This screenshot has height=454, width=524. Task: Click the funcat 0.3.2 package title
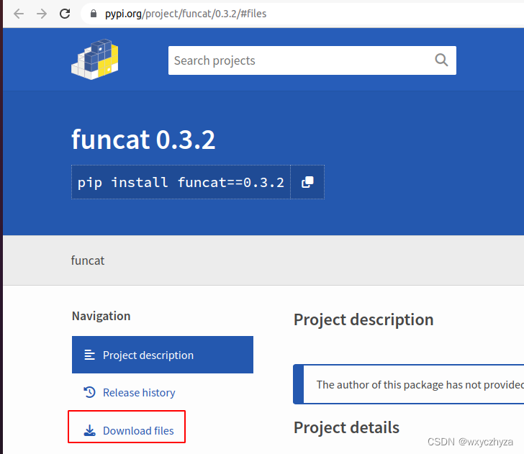coord(143,140)
